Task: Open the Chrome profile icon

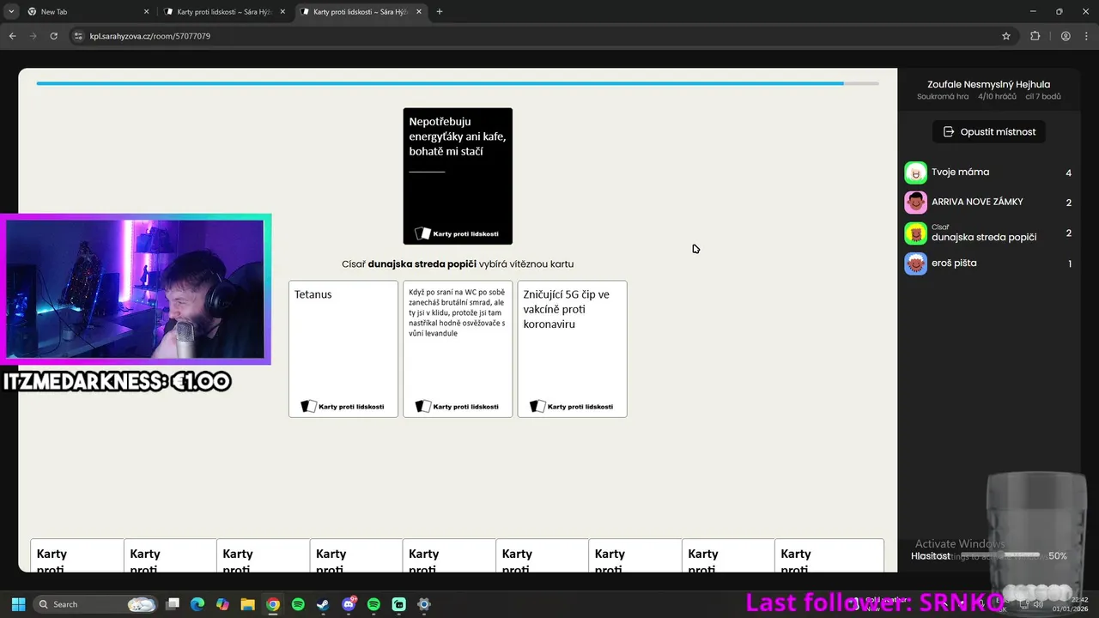Action: click(1066, 36)
